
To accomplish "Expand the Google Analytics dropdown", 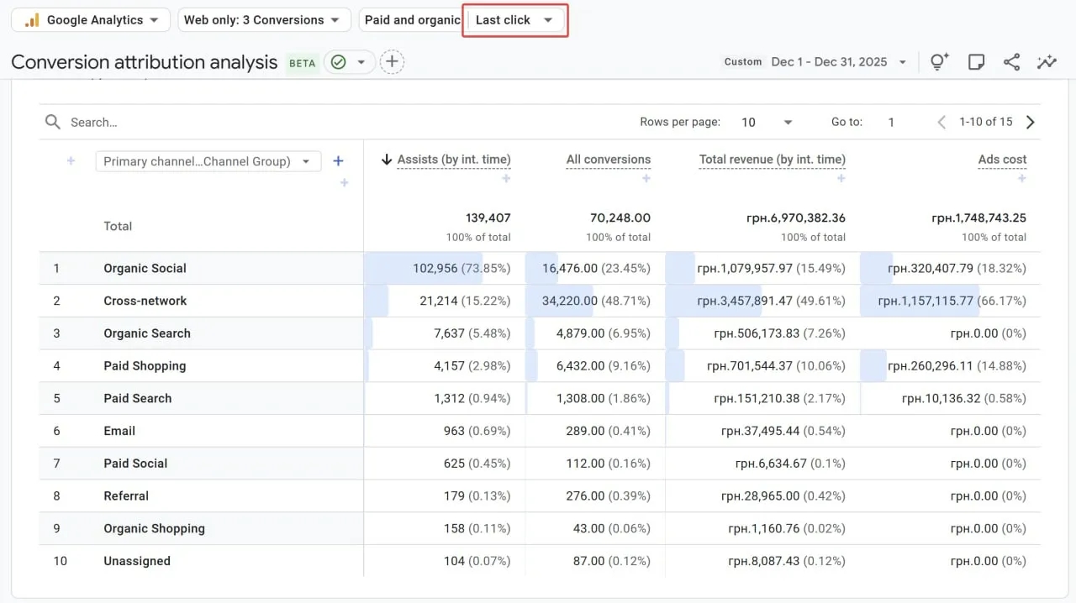I will click(x=91, y=20).
